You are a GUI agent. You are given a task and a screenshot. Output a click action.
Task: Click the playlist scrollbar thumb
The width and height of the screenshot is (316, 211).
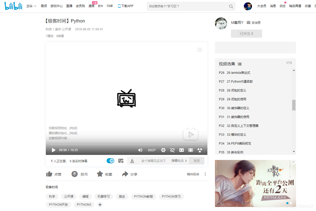click(x=294, y=105)
